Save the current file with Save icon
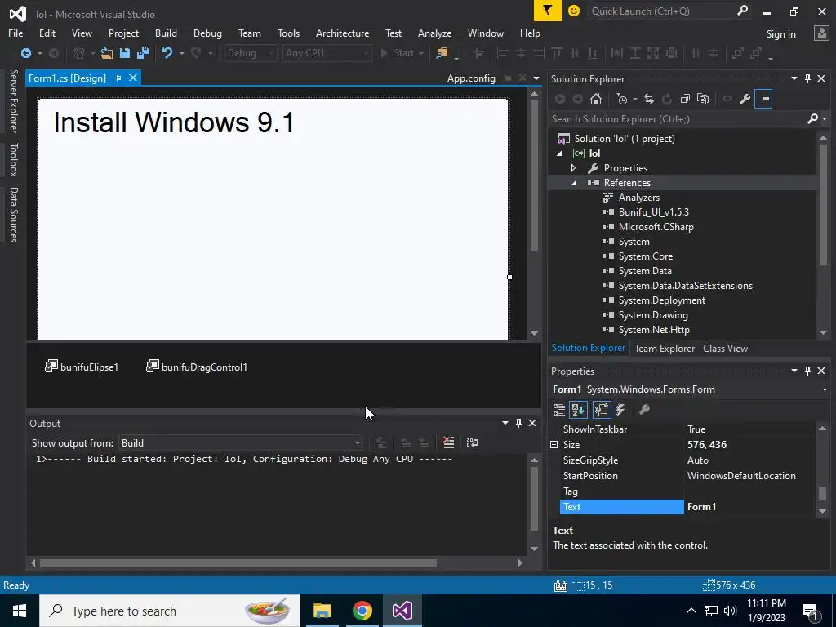 (x=125, y=53)
